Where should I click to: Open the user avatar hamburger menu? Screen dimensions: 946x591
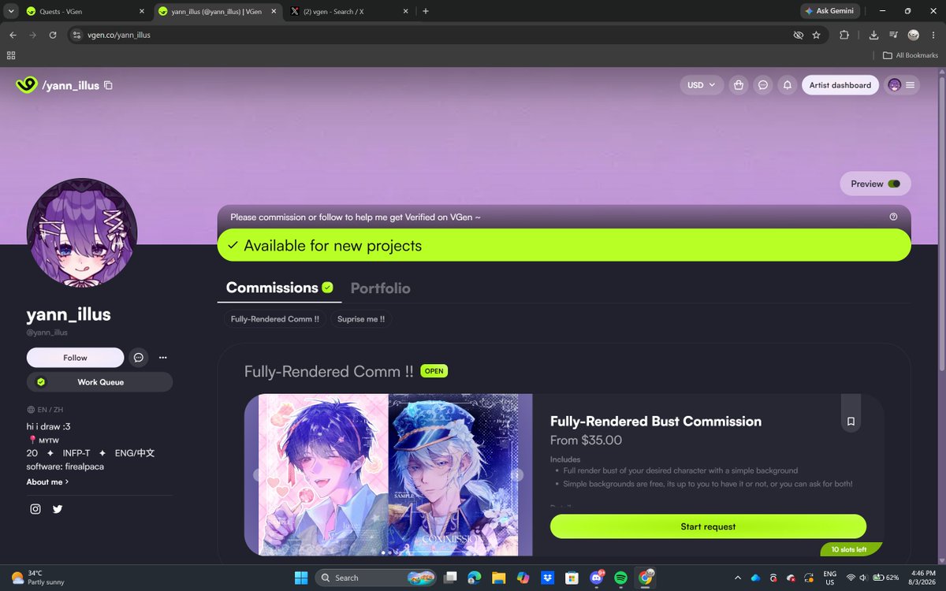point(902,85)
